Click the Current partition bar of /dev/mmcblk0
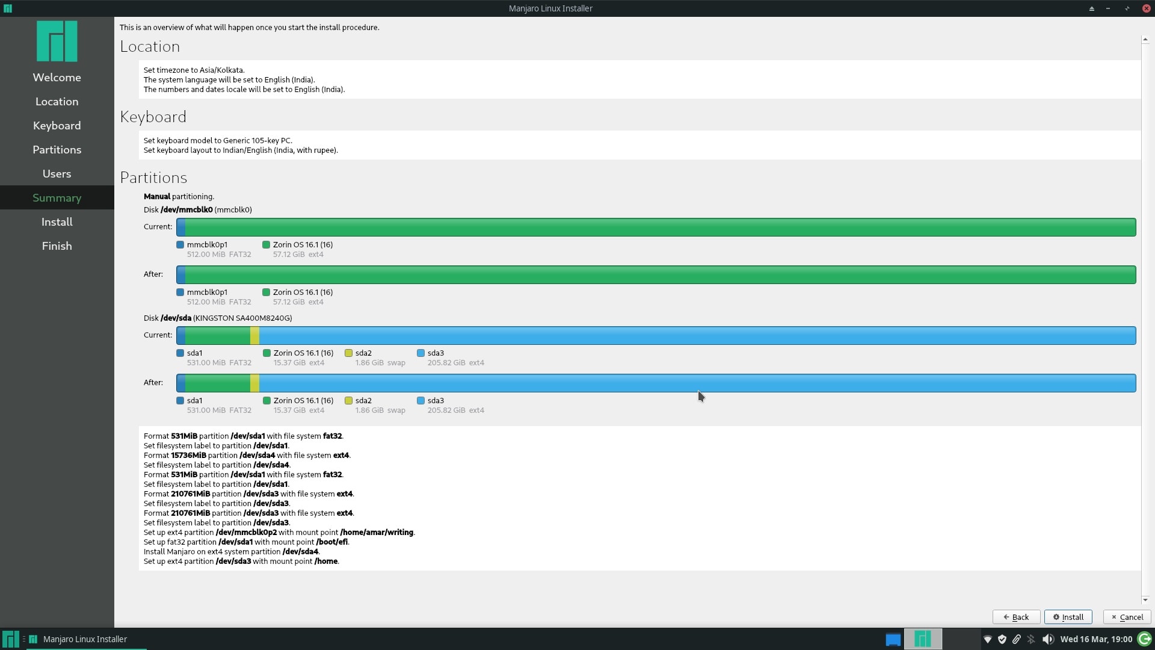 pyautogui.click(x=656, y=227)
